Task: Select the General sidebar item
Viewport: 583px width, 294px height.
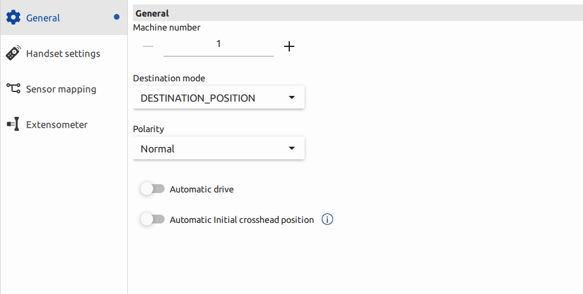Action: click(x=43, y=18)
